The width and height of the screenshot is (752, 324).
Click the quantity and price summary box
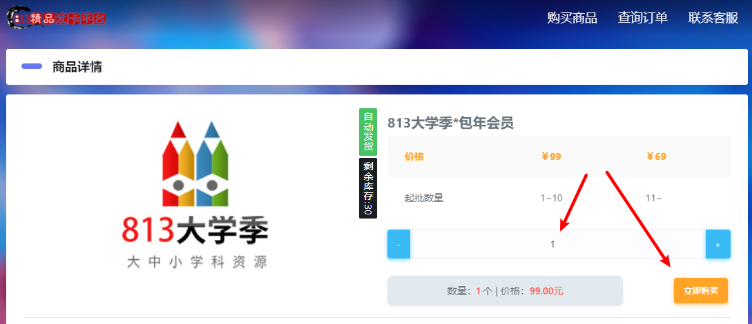click(x=505, y=291)
